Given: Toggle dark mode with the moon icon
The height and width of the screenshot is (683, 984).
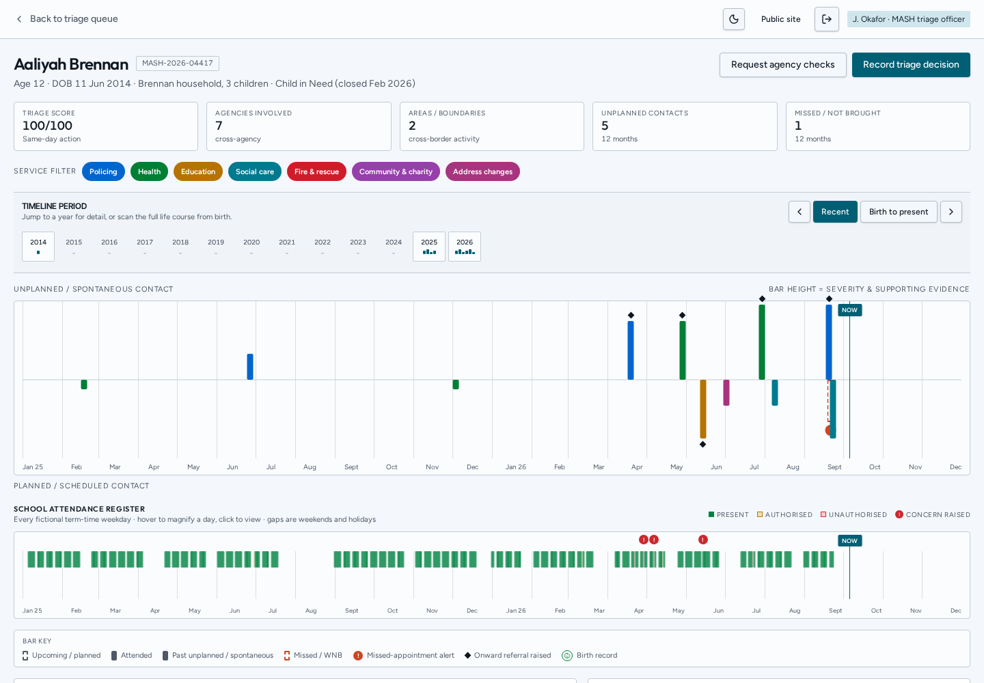Looking at the screenshot, I should (x=734, y=19).
